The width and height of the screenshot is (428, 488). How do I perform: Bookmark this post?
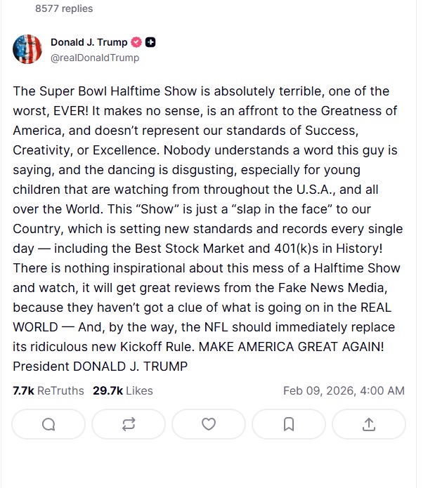[288, 424]
